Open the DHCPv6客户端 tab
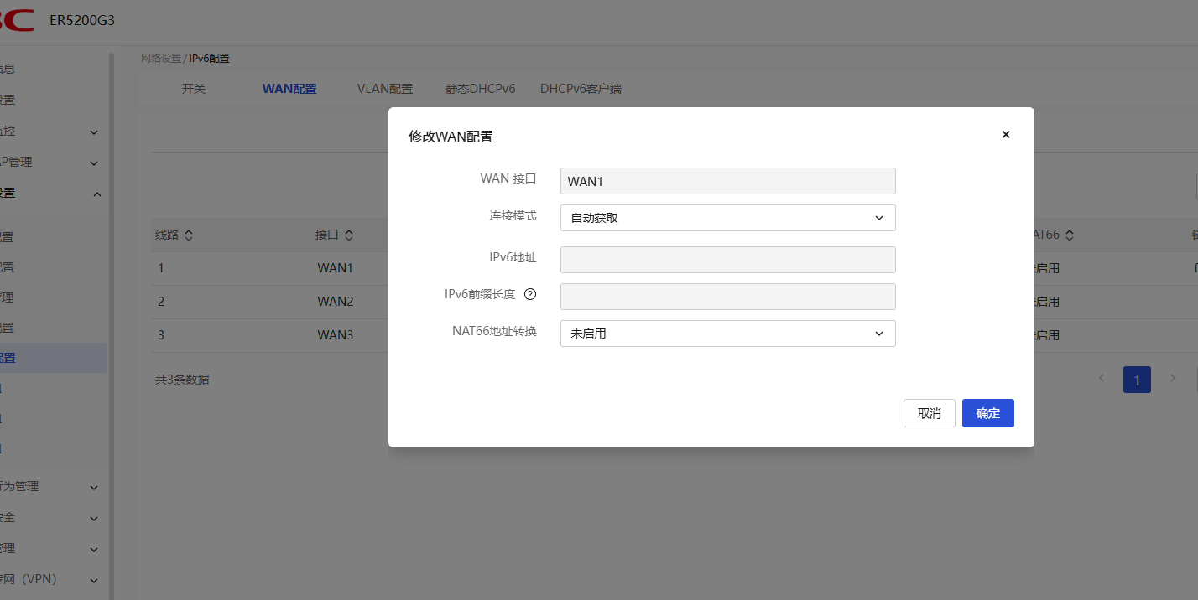The height and width of the screenshot is (600, 1198). (x=581, y=89)
